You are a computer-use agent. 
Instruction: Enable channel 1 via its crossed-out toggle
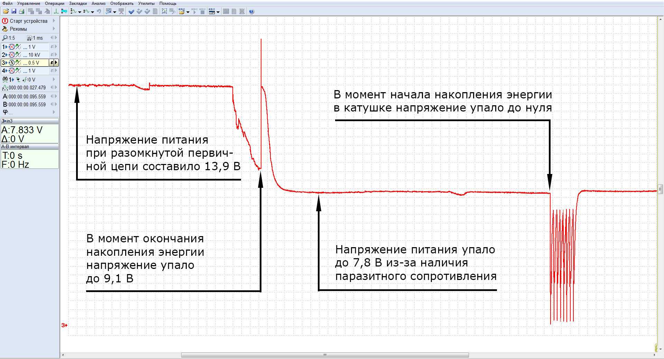[11, 47]
